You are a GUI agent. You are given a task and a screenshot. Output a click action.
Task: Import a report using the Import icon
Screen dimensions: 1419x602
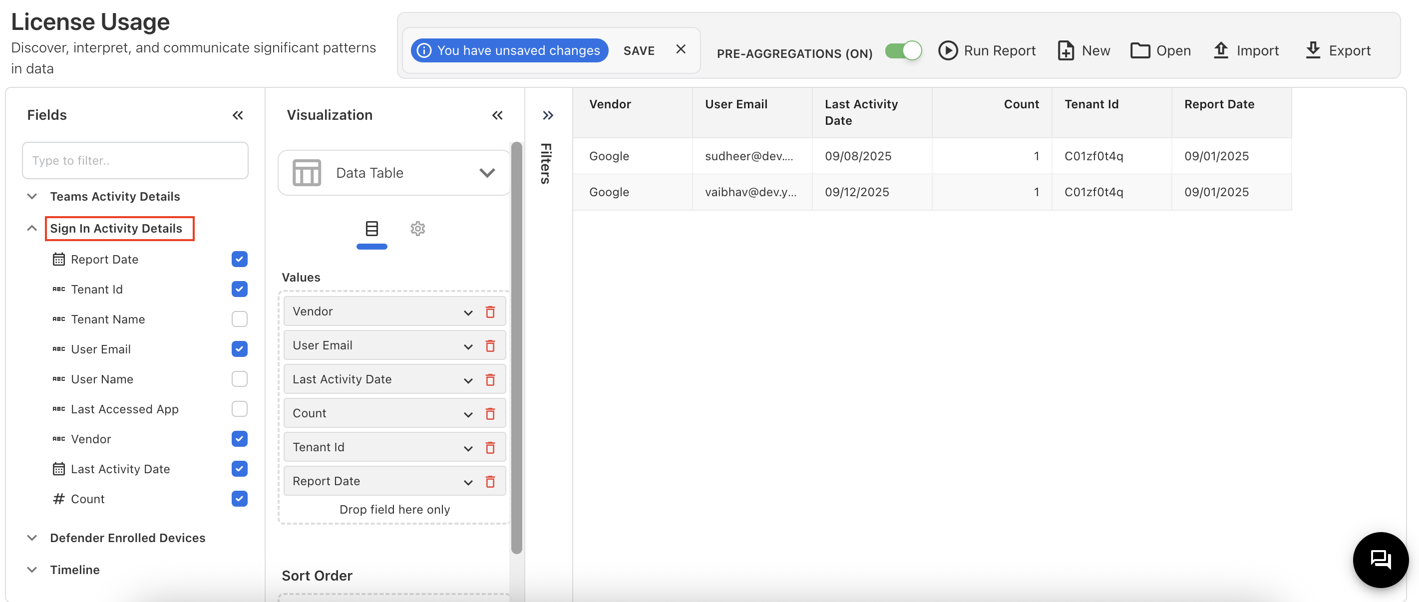[x=1222, y=50]
